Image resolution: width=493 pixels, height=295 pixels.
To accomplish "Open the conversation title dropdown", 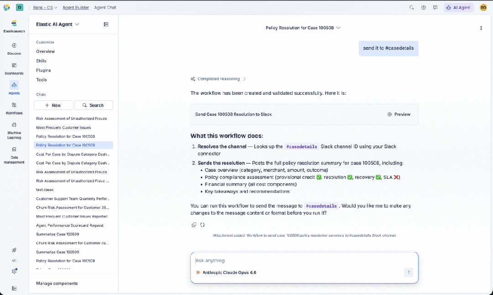I will point(303,28).
